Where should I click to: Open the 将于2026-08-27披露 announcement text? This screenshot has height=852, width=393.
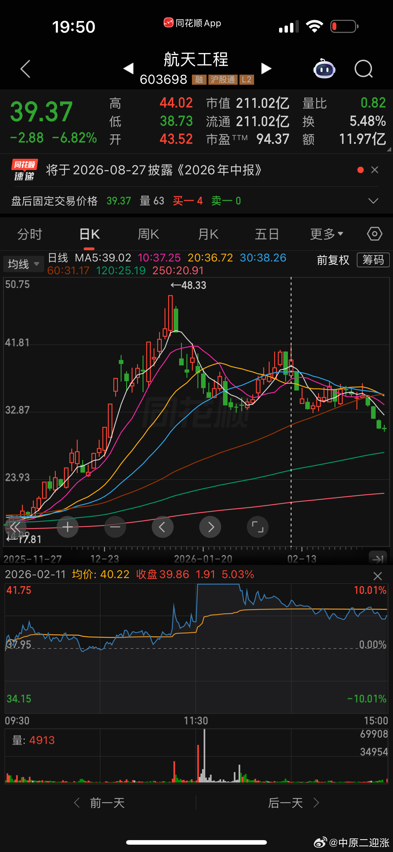coord(154,170)
